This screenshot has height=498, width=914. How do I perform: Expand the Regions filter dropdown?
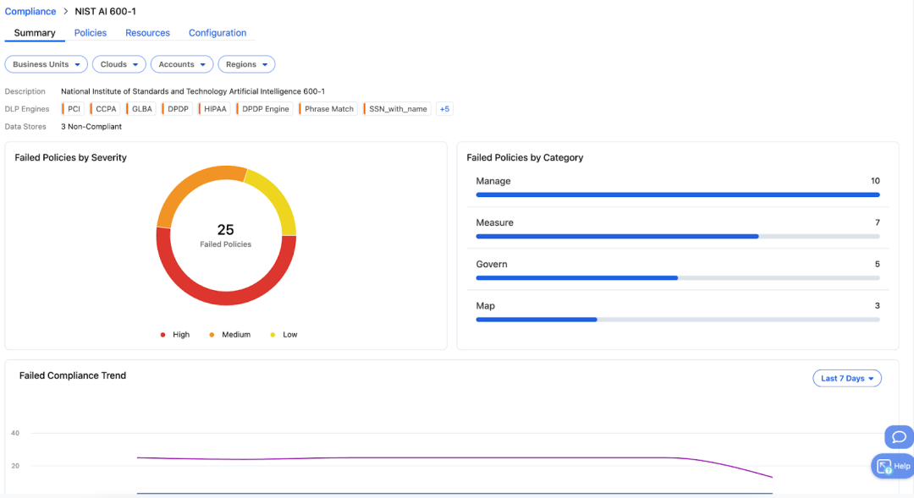point(246,64)
